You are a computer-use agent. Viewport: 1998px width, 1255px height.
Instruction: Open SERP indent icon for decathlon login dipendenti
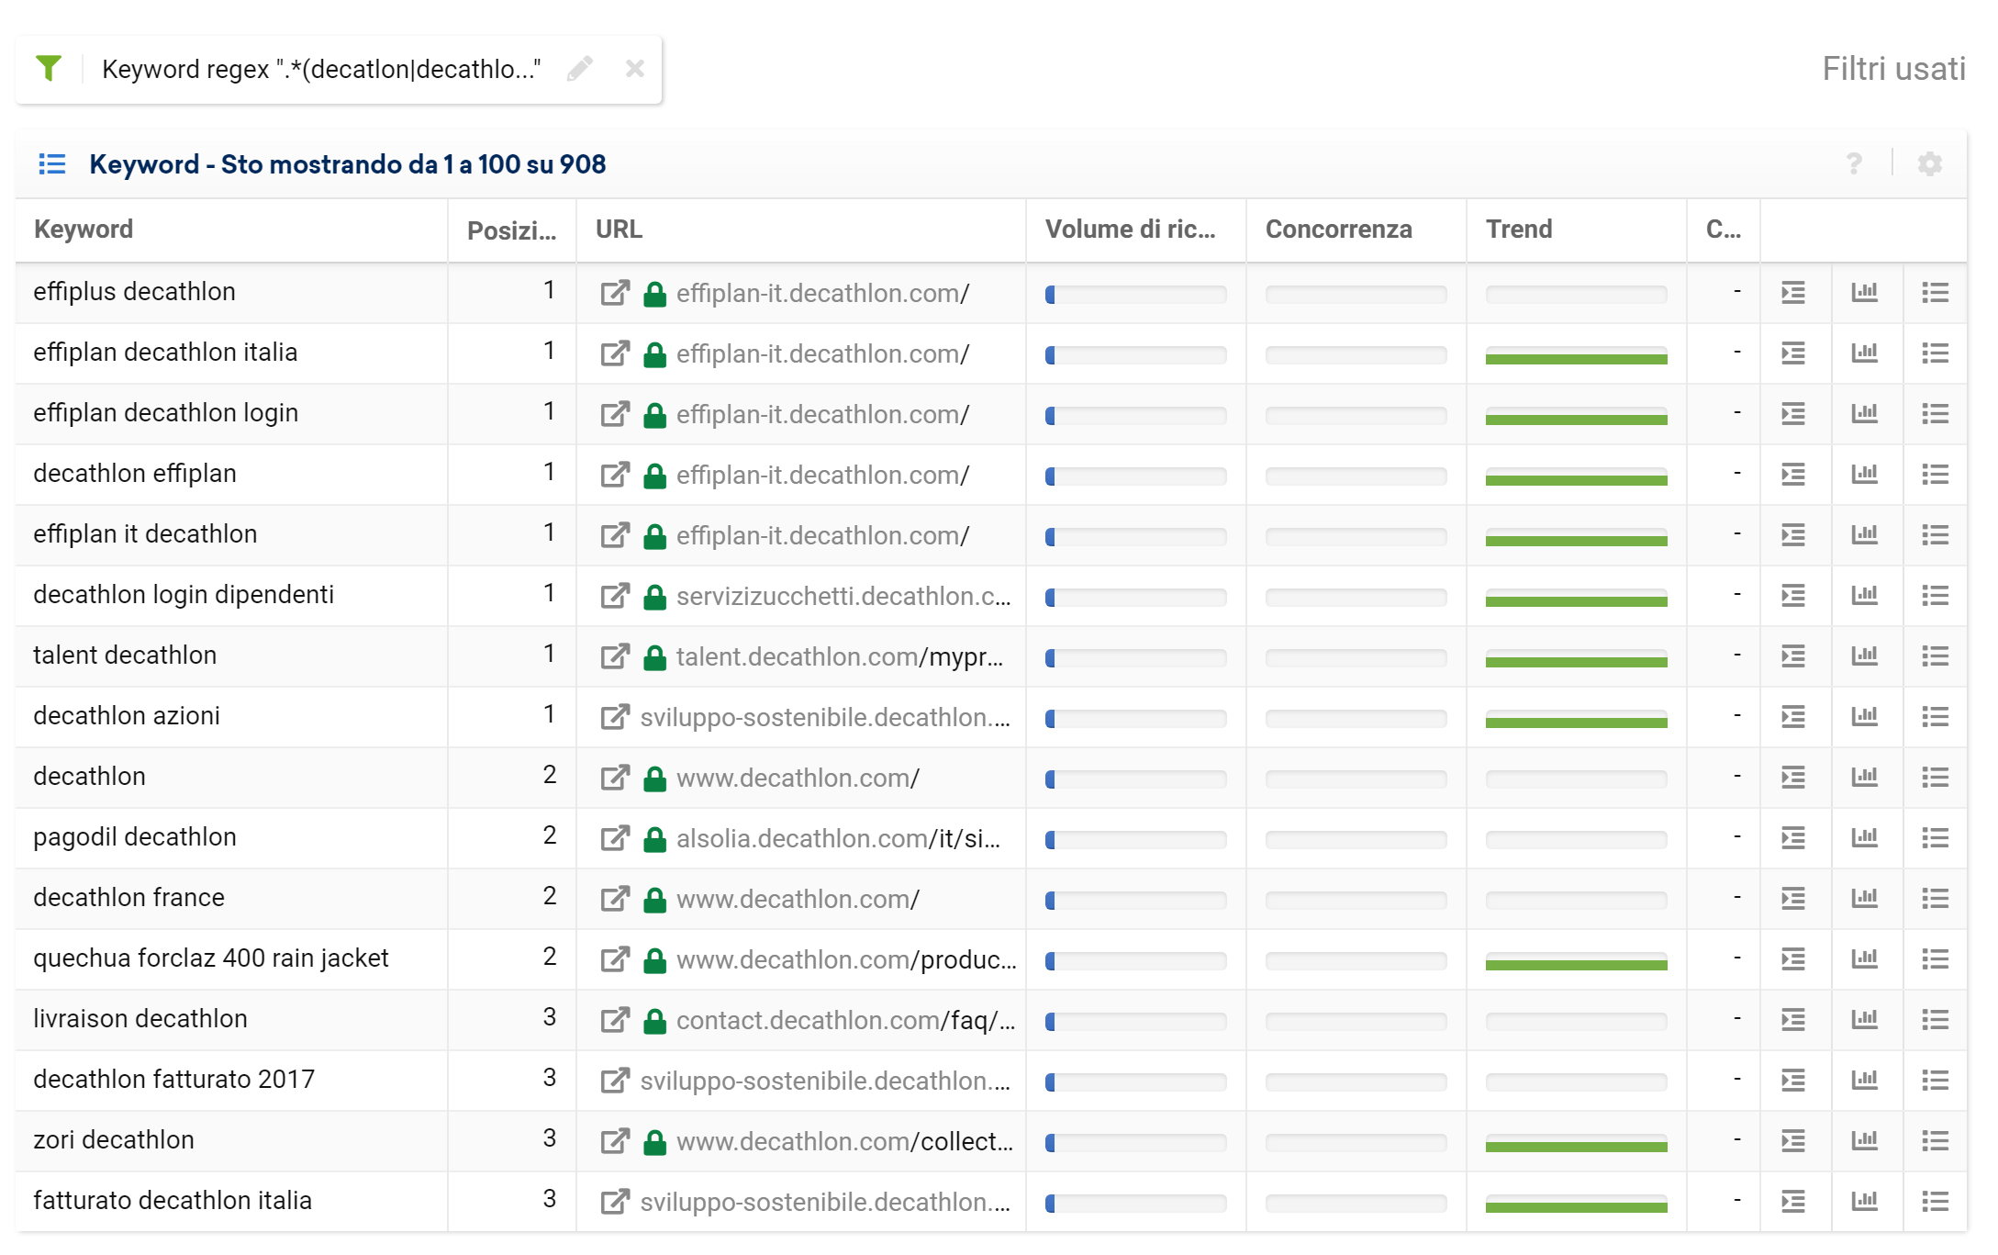[1793, 596]
